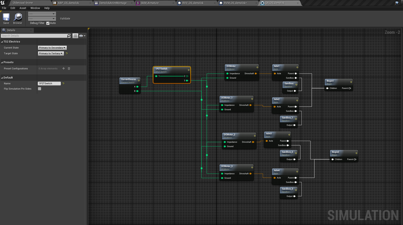This screenshot has height=225, width=403.
Task: Click the Sandbox pin on Axle2
Action: pyautogui.click(x=296, y=111)
